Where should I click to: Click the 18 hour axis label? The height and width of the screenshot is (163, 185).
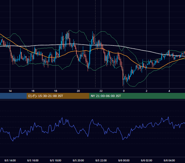pos(55,91)
